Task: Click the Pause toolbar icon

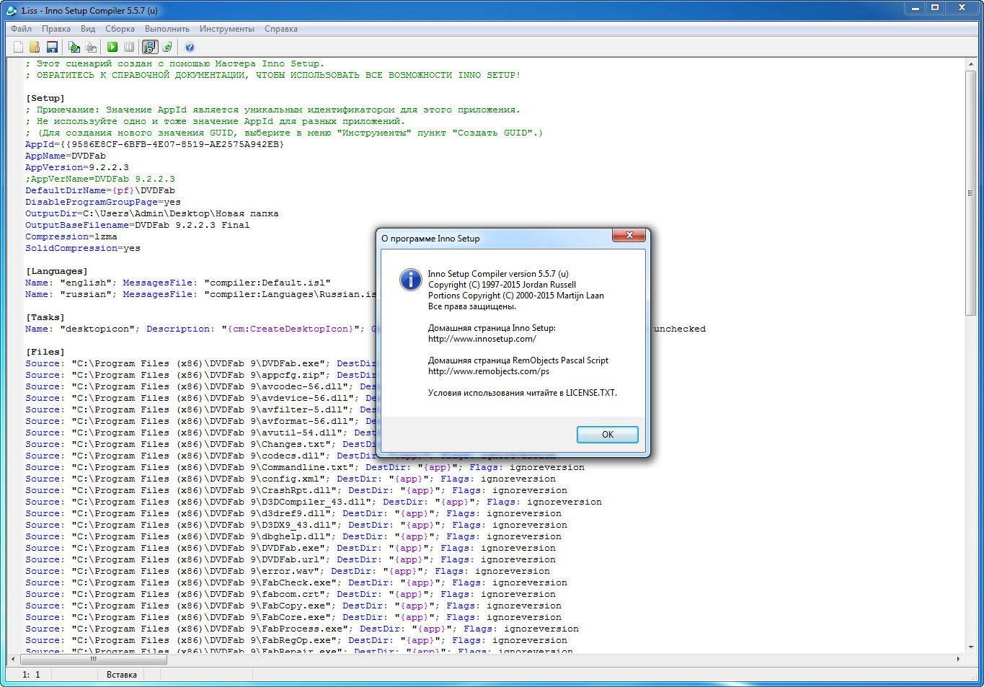Action: click(x=129, y=47)
